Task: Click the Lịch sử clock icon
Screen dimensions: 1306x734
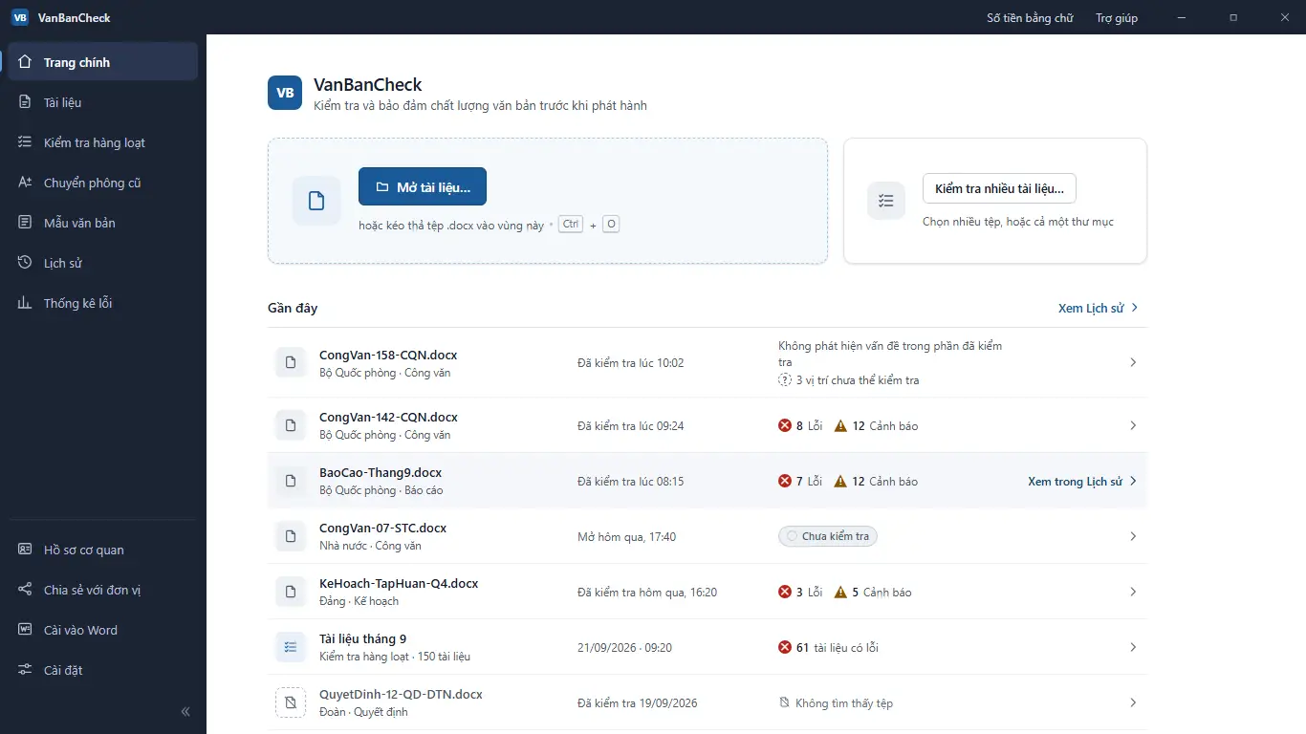Action: [25, 263]
